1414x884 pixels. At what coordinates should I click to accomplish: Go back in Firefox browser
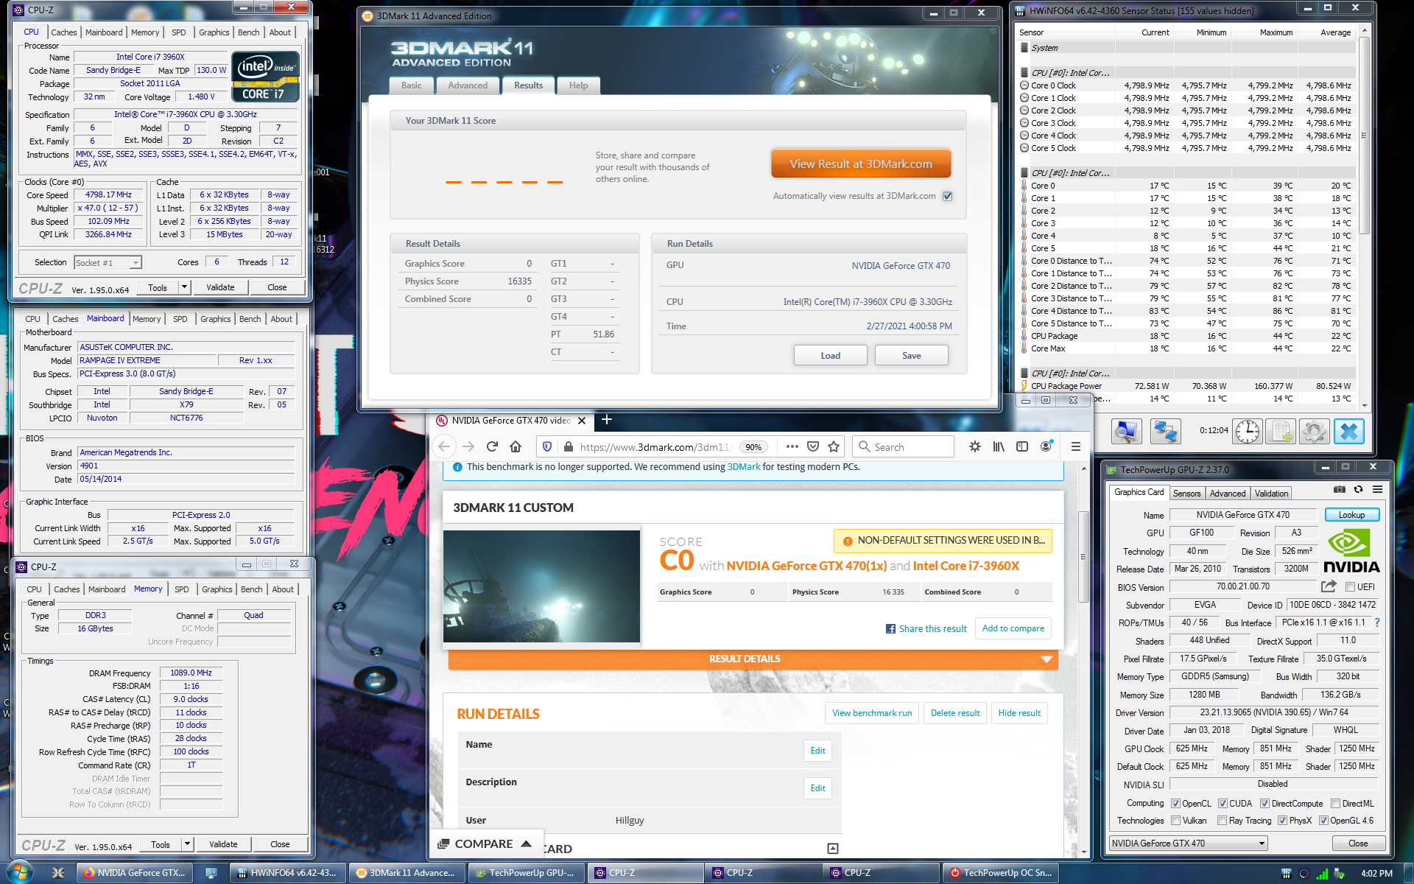tap(444, 446)
